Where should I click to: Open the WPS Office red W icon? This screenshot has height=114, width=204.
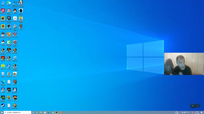15,34
